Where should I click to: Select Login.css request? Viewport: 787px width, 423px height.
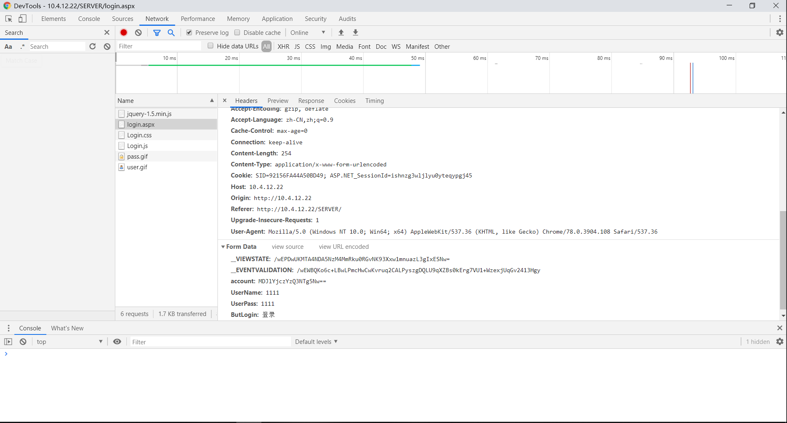(x=166, y=135)
